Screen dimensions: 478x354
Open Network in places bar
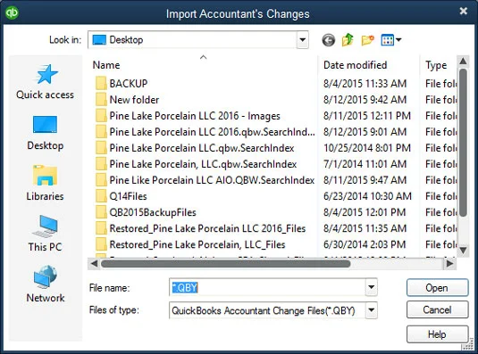(45, 284)
